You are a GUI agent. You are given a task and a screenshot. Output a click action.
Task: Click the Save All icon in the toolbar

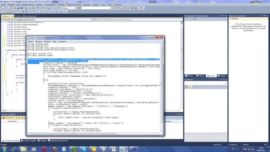point(22,8)
